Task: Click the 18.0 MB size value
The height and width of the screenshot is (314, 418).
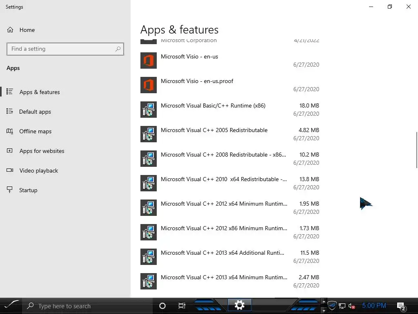Action: click(x=309, y=105)
